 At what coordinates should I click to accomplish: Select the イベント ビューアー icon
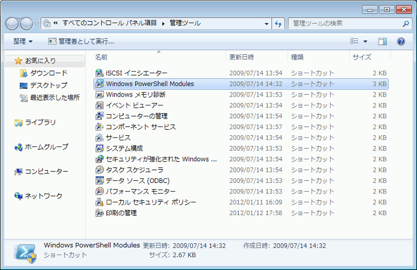point(100,105)
